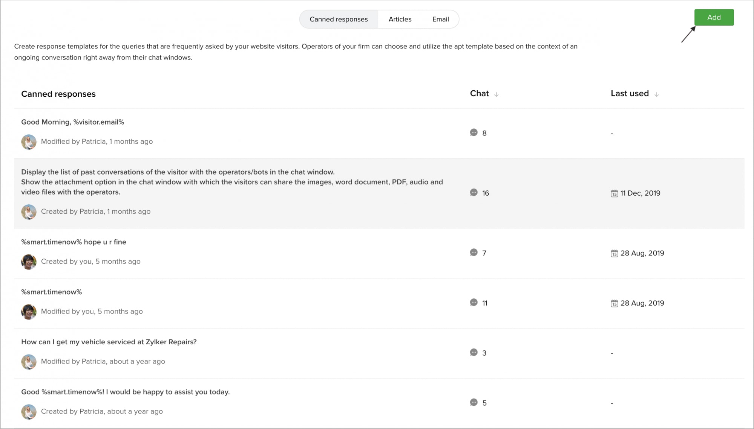Screen dimensions: 754x429
Task: Click chat bubble icon beside count 11
Action: [x=474, y=303]
